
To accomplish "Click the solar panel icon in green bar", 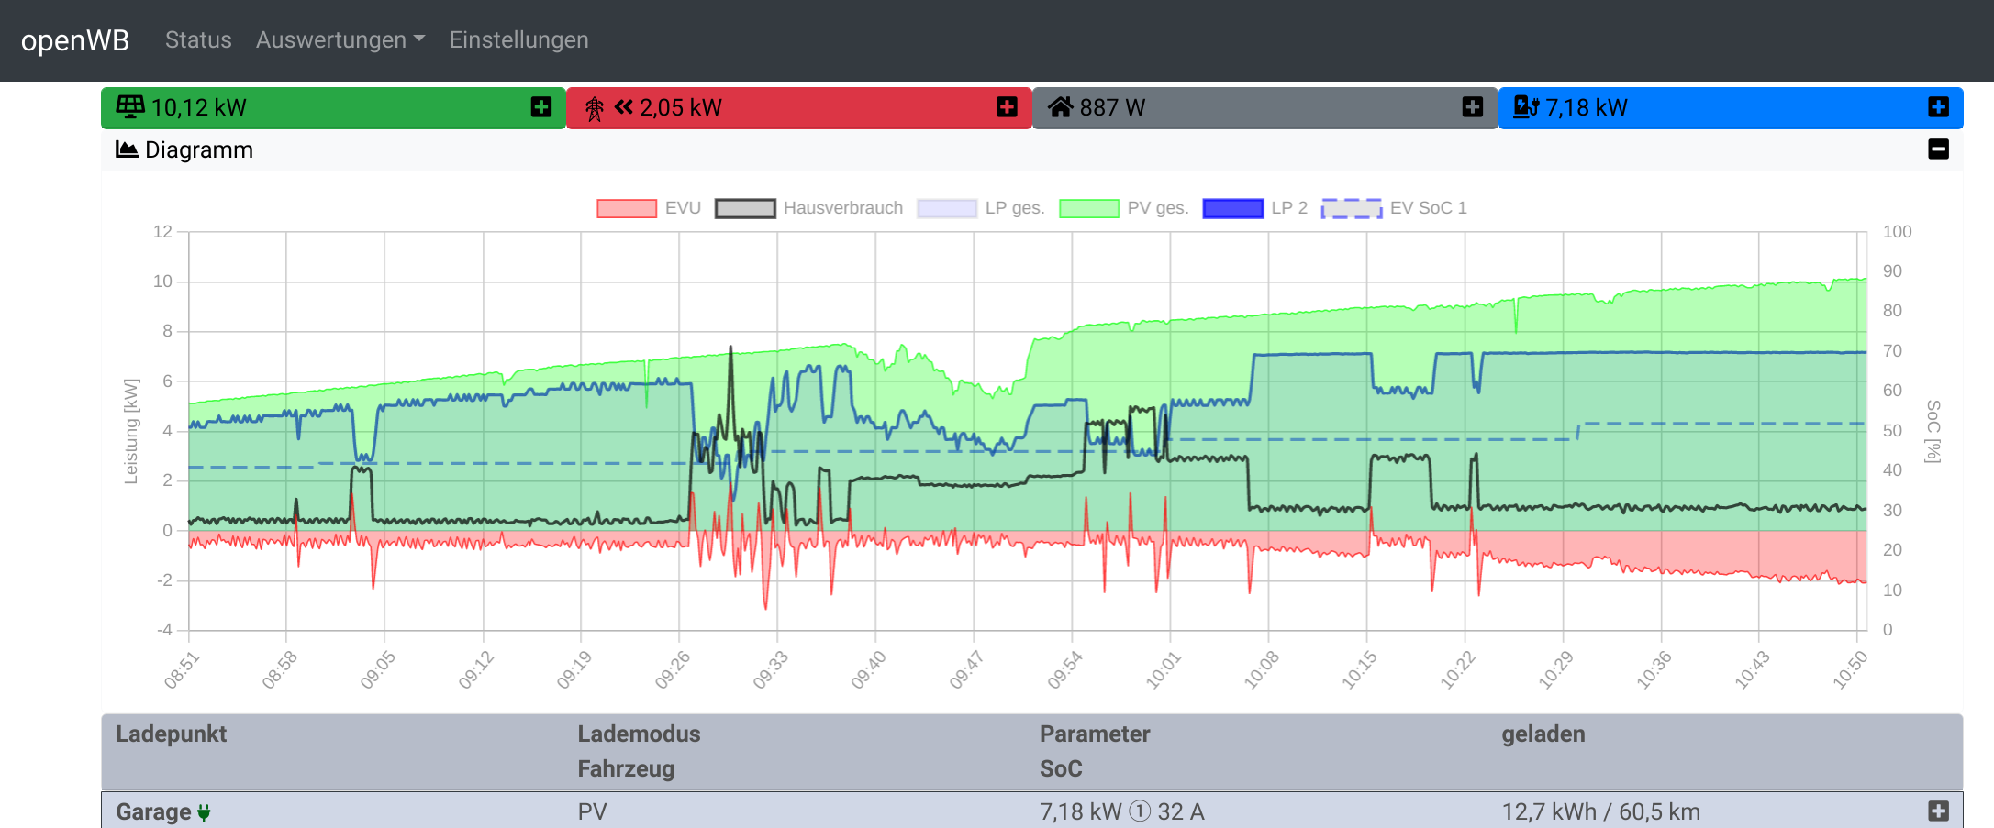I will coord(129,107).
